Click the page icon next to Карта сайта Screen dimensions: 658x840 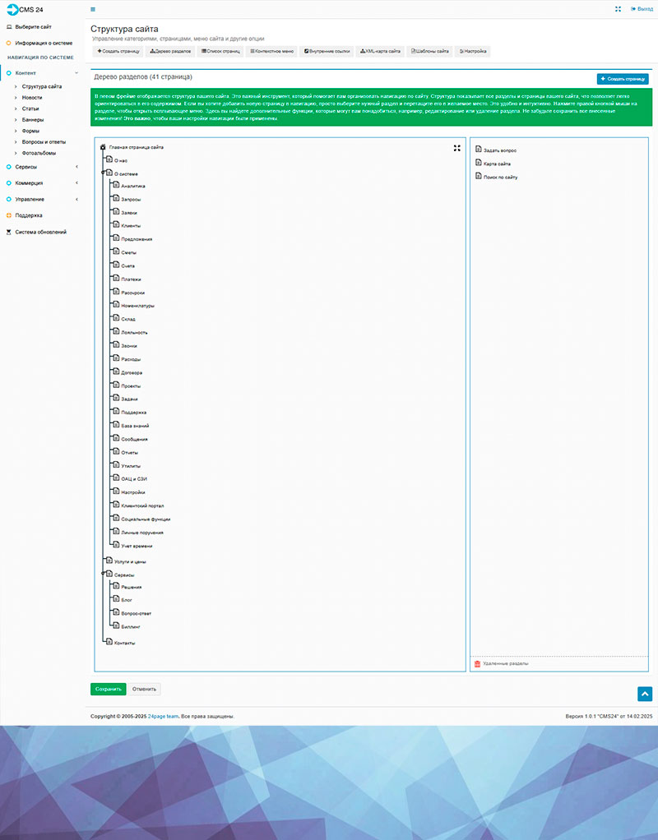(478, 164)
